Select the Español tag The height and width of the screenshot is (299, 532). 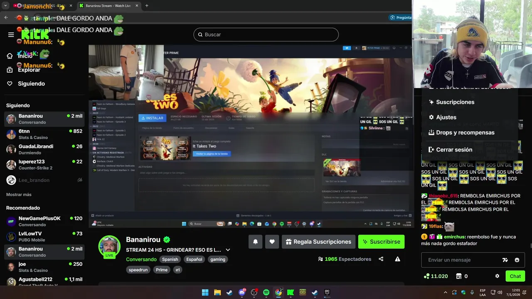pos(194,259)
